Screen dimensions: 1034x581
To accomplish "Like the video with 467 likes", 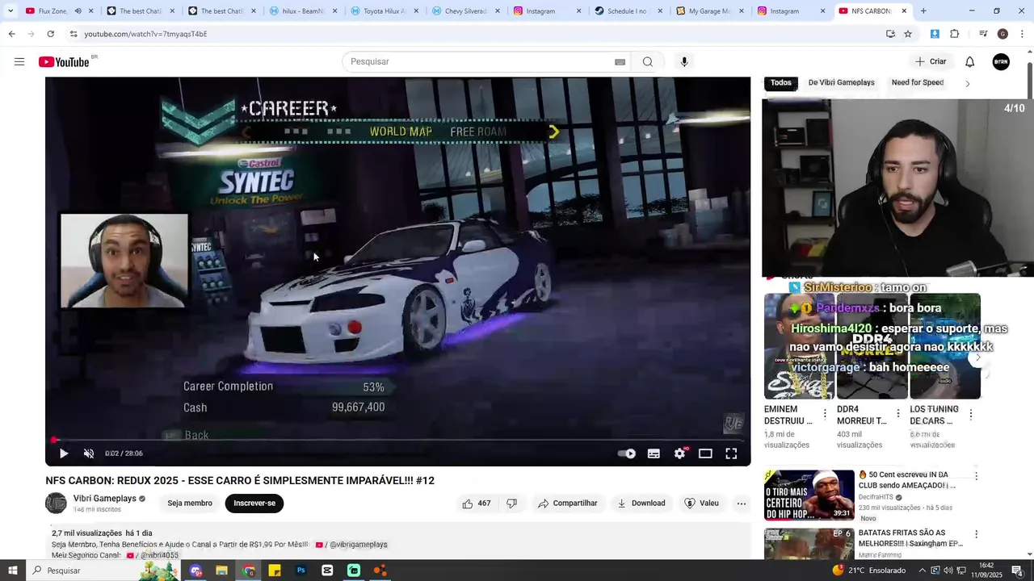I will tap(477, 504).
